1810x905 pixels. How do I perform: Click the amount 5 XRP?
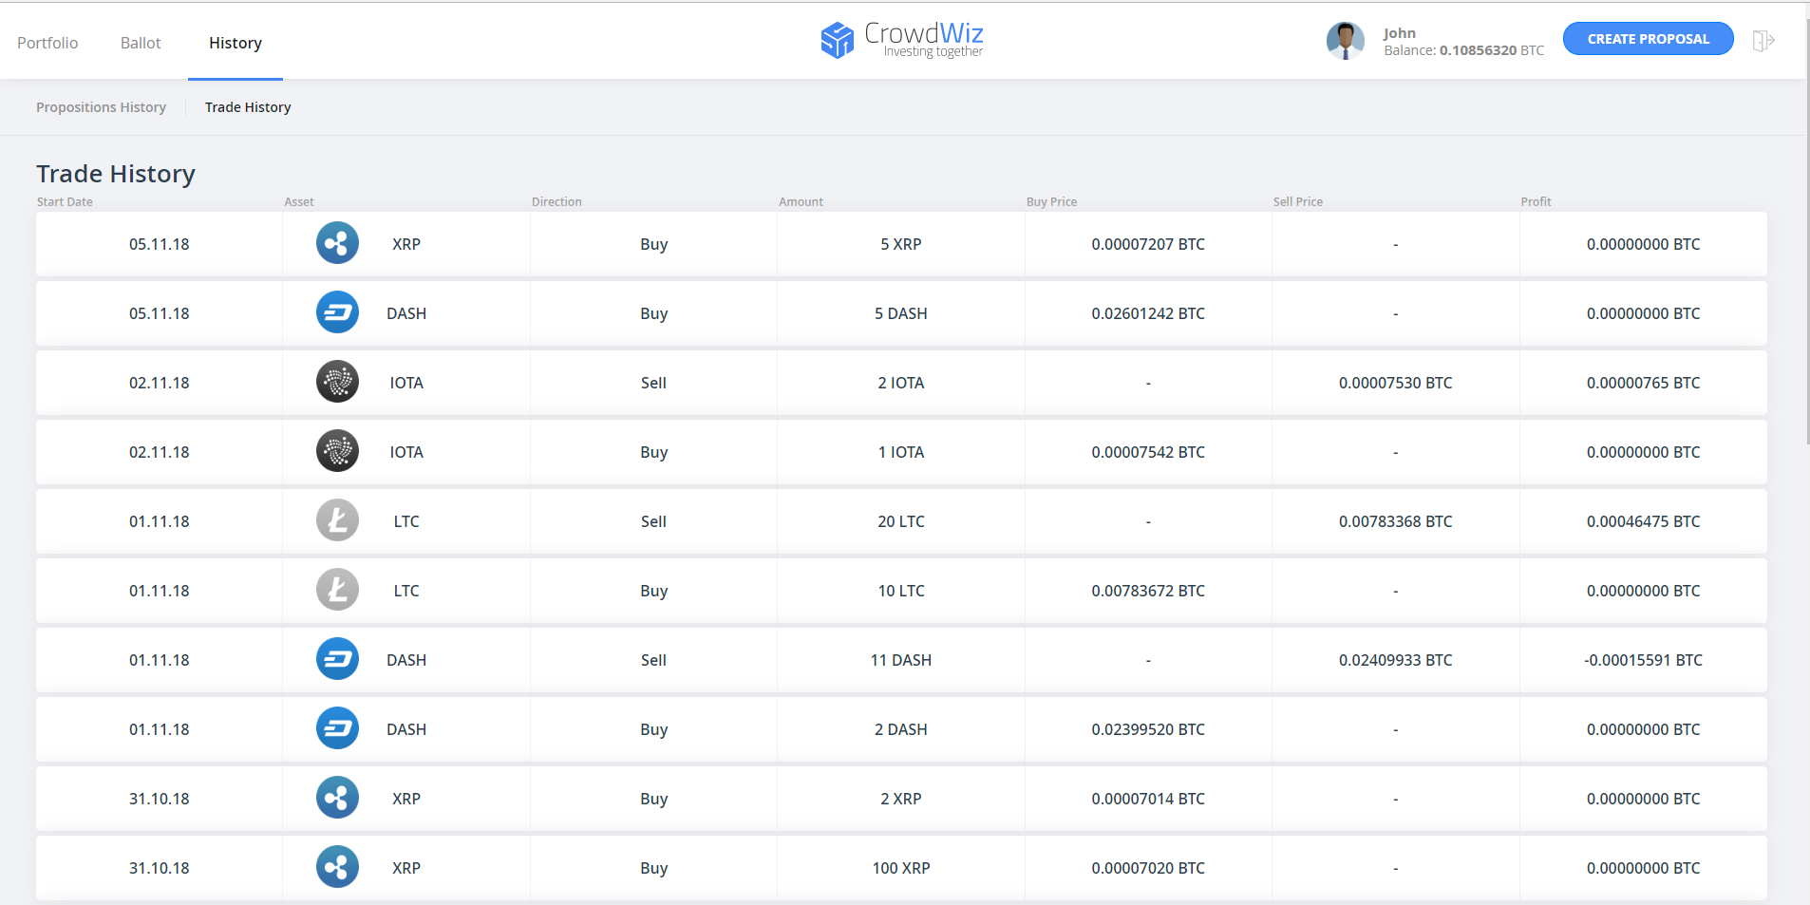pos(901,244)
